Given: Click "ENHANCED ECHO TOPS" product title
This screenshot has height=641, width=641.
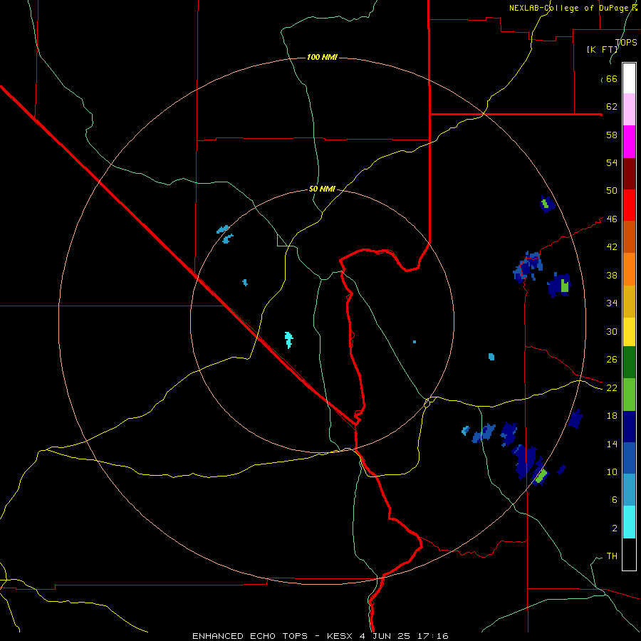Looking at the screenshot, I should point(250,636).
